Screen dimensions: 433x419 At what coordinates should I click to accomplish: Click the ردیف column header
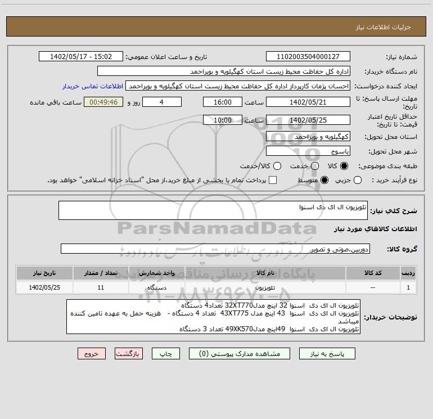(408, 273)
